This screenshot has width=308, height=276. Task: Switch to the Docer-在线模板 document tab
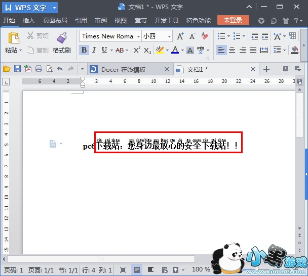pos(123,69)
